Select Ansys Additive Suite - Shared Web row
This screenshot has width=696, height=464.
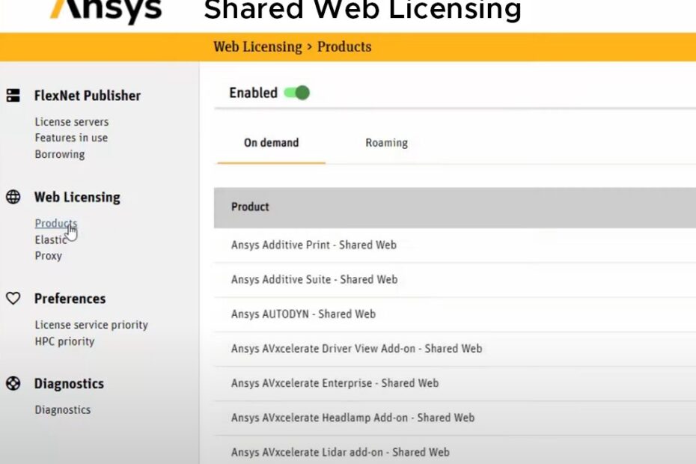click(455, 280)
